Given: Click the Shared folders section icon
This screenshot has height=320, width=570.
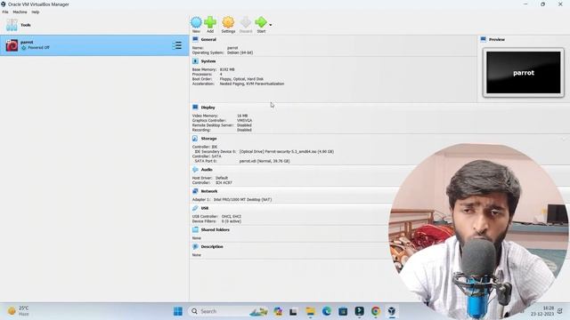Looking at the screenshot, I should pos(195,229).
